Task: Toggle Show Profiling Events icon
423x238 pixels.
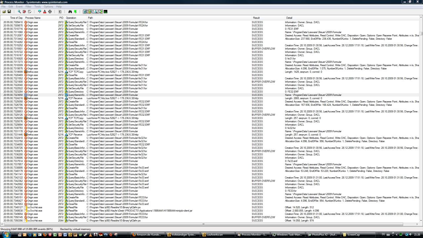Action: point(105,12)
